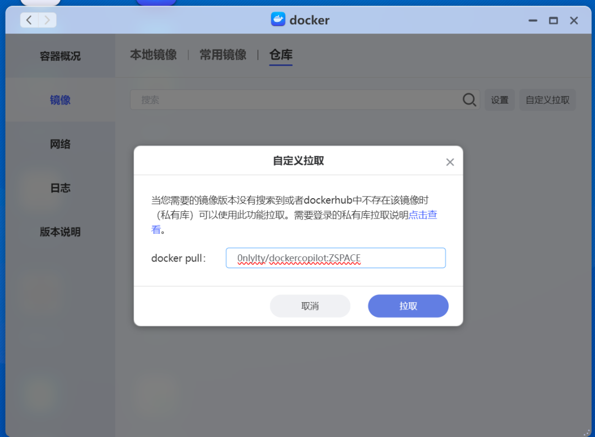The width and height of the screenshot is (595, 437).
Task: Navigate back using the left arrow
Action: click(28, 20)
